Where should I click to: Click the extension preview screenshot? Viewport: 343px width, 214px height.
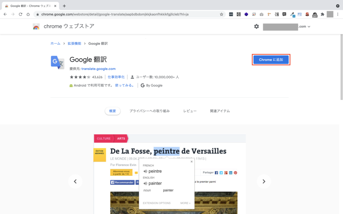pos(170,174)
